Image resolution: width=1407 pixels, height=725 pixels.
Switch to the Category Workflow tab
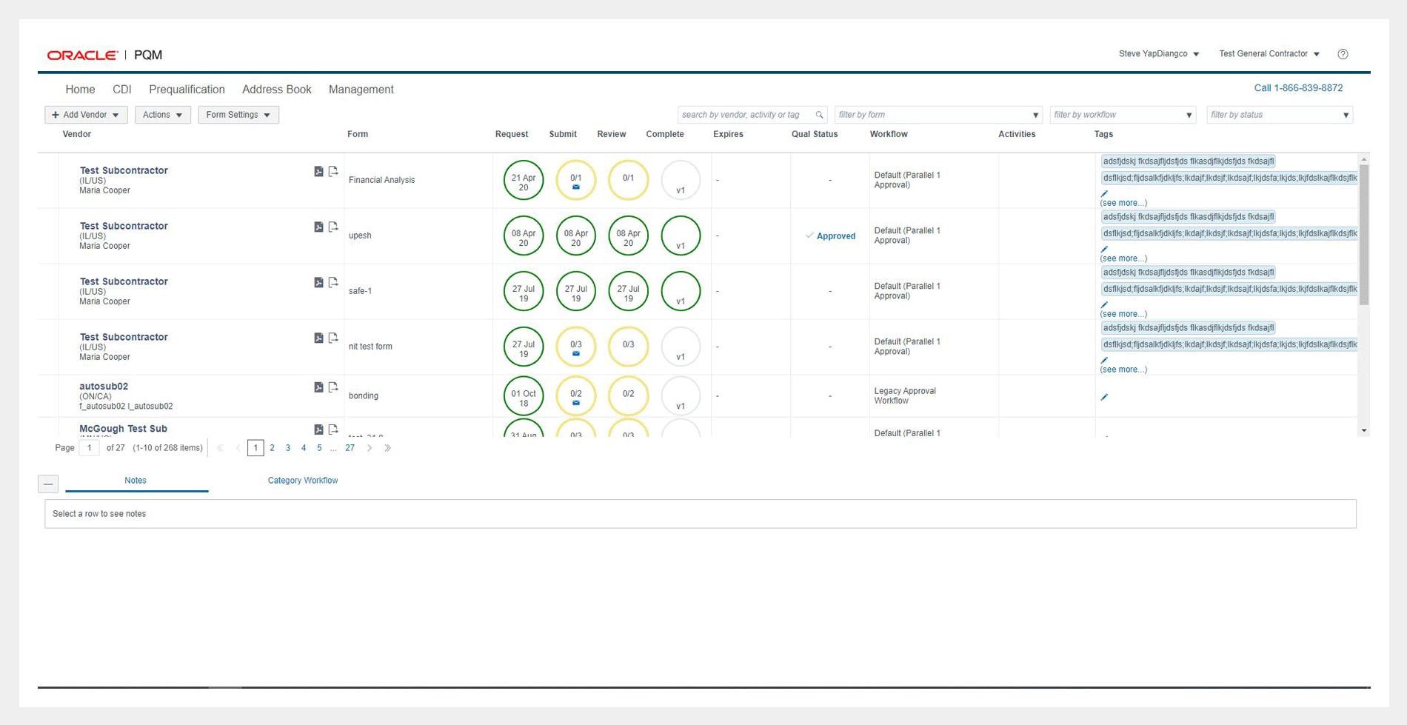pos(302,481)
